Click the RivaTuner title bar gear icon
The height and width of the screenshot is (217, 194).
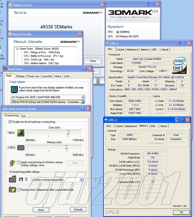point(6,69)
